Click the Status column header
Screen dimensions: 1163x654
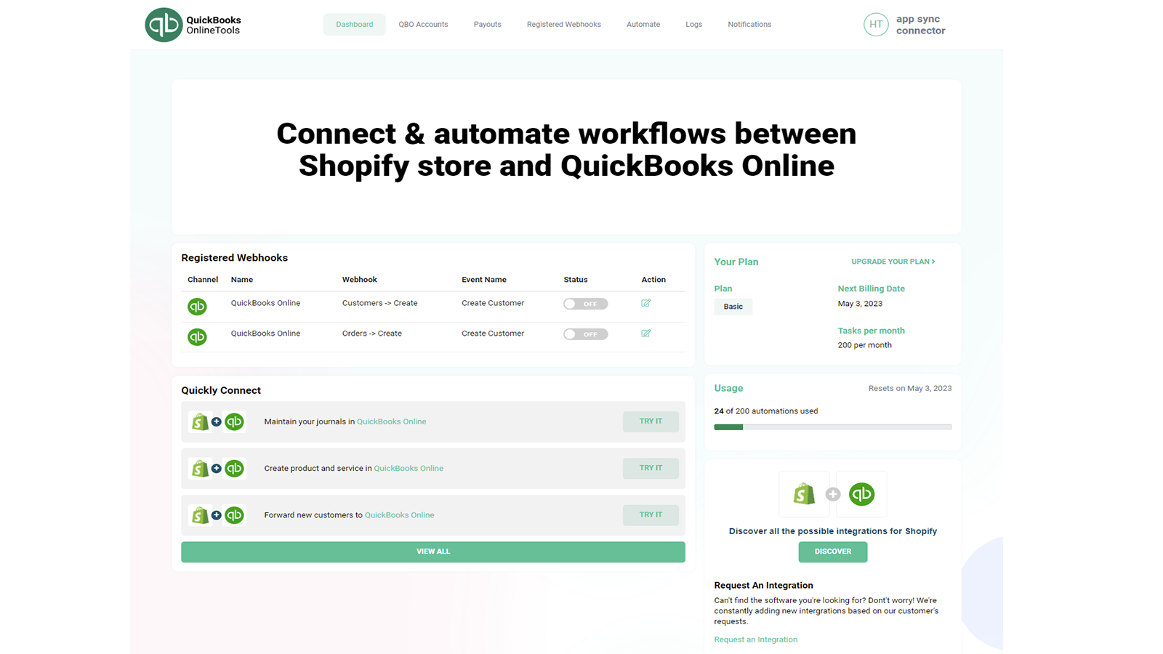576,280
